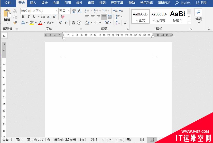Toggle superscript (x²) formatting

coord(54,16)
